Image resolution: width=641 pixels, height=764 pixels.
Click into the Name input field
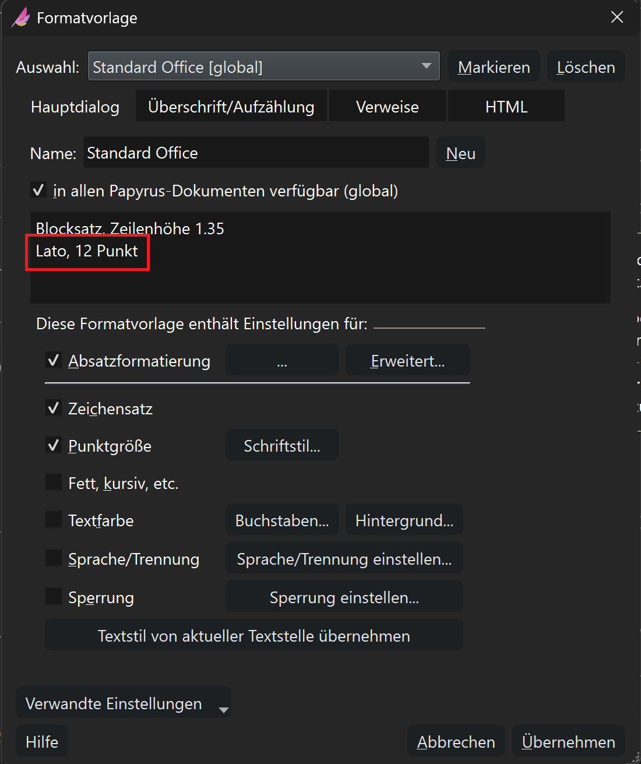256,153
